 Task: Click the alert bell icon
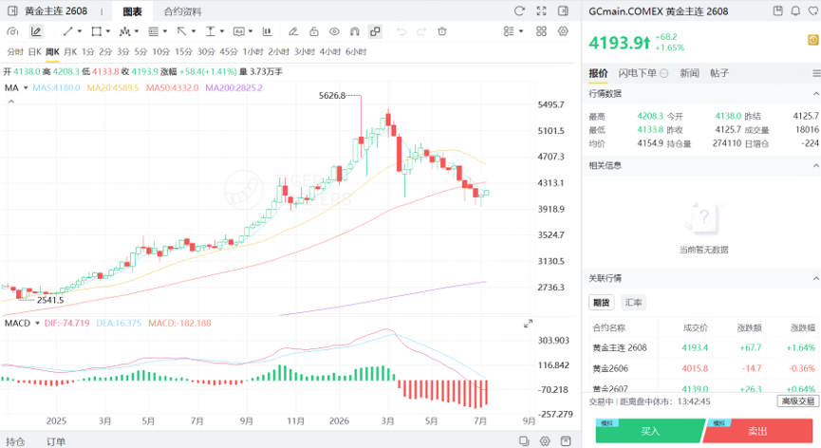[795, 11]
